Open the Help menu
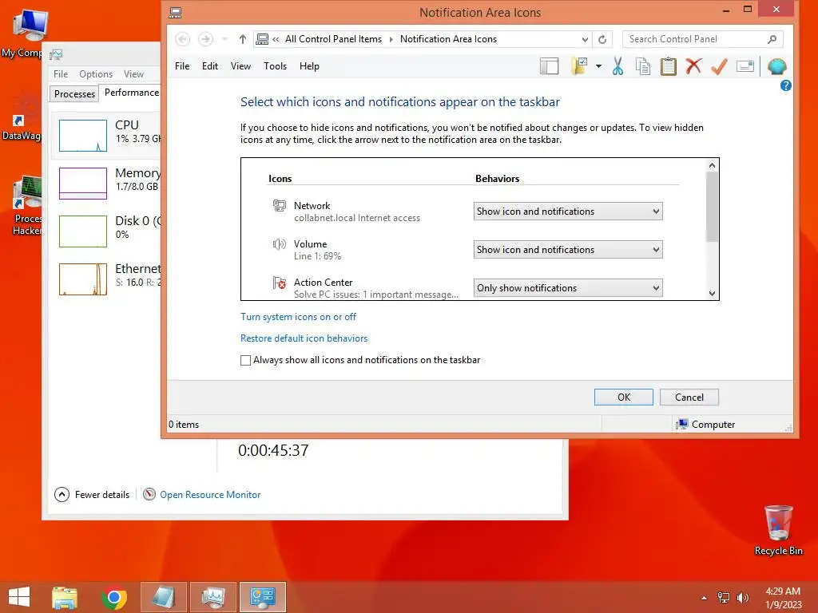Image resolution: width=818 pixels, height=613 pixels. pyautogui.click(x=309, y=66)
